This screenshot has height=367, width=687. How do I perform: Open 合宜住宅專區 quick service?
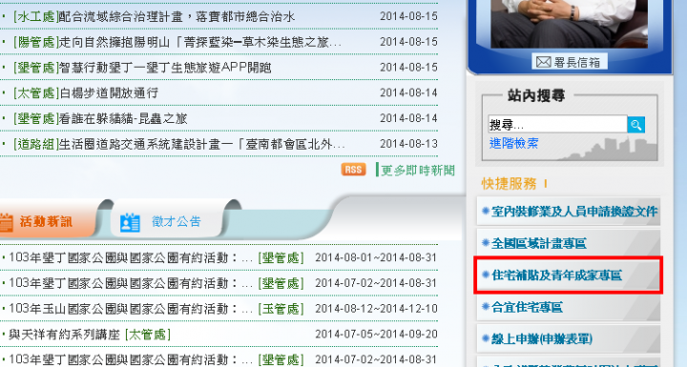[x=569, y=307]
